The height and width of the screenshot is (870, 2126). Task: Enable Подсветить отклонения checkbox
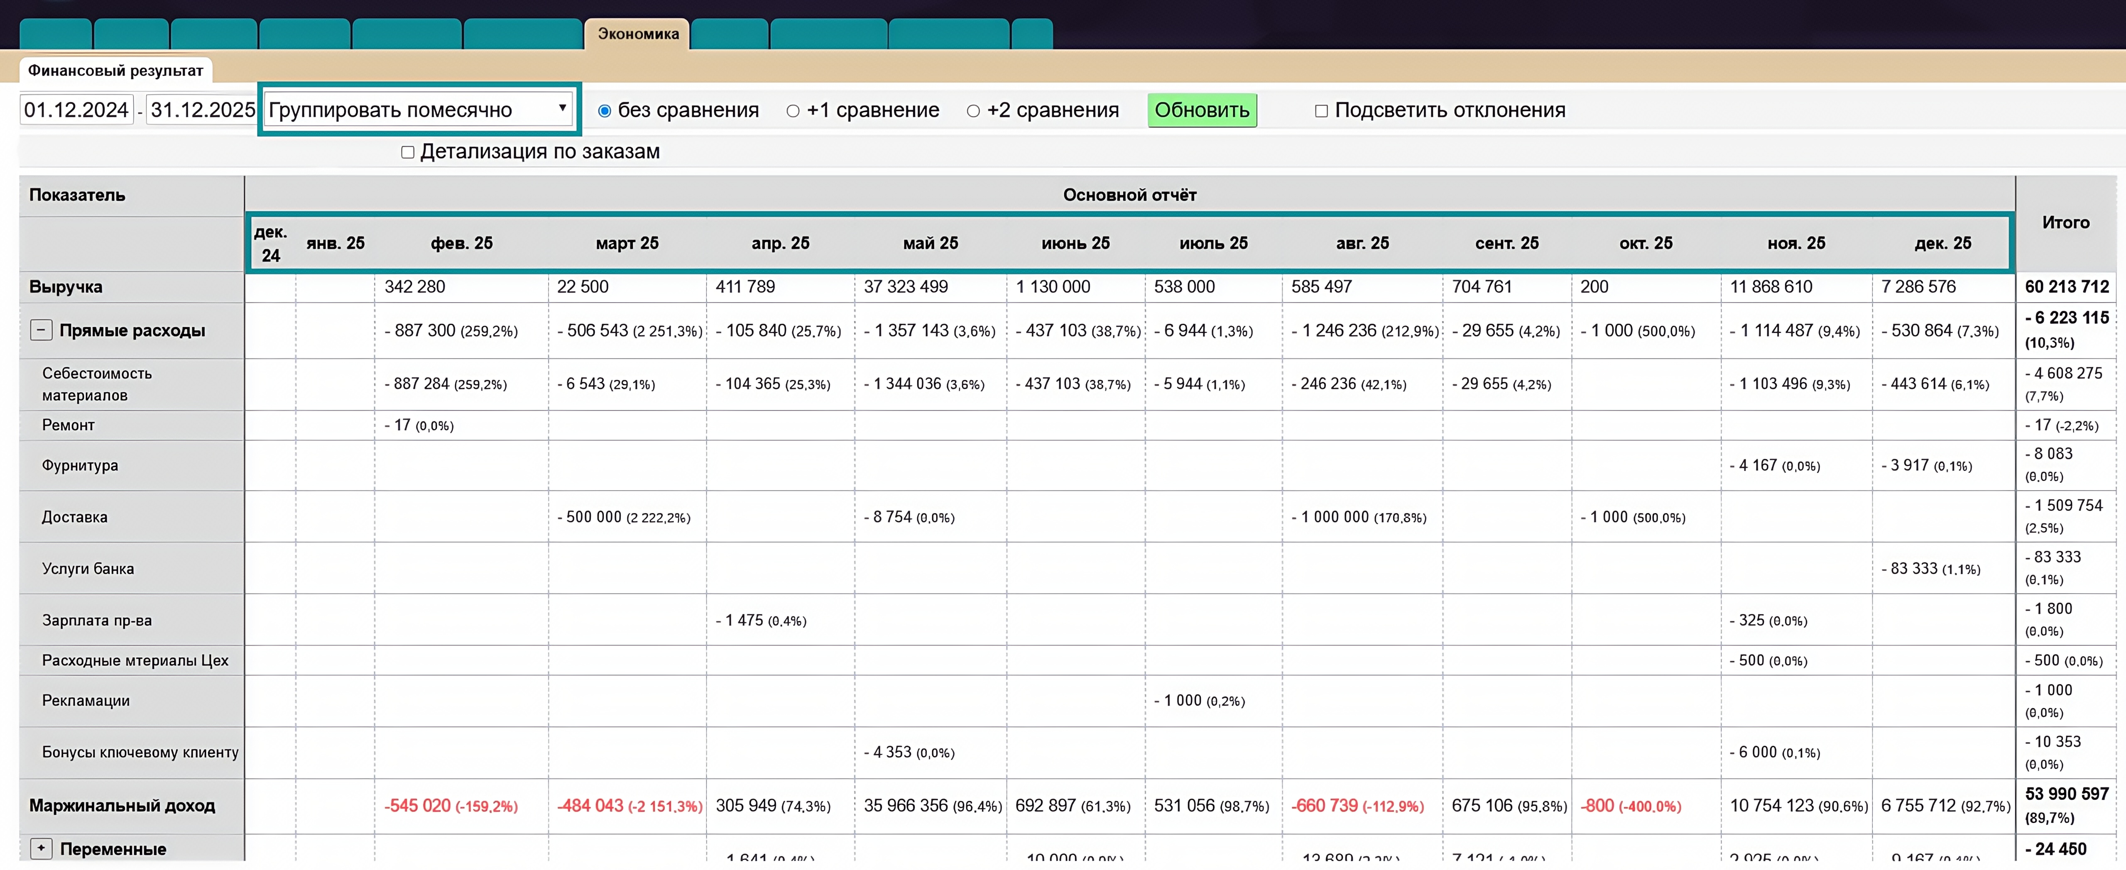tap(1320, 110)
